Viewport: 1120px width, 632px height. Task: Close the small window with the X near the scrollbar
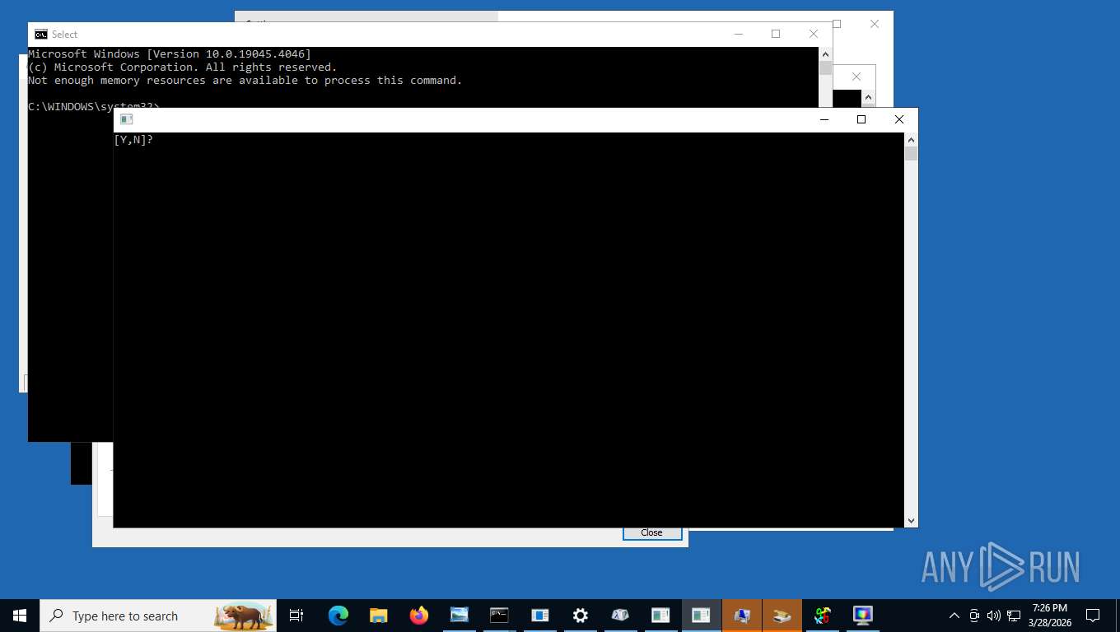point(856,77)
